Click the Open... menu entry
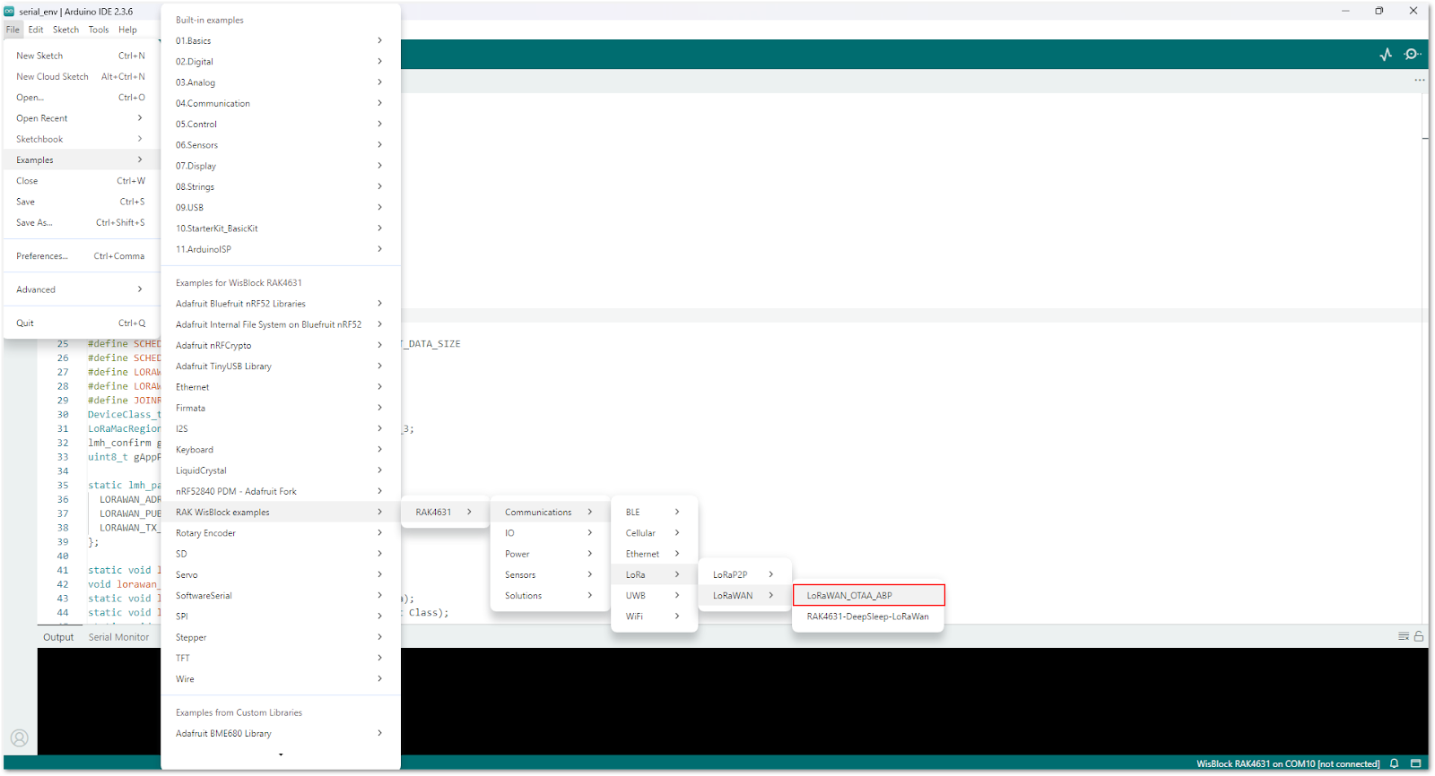Viewport: 1435px width, 776px height. 81,98
